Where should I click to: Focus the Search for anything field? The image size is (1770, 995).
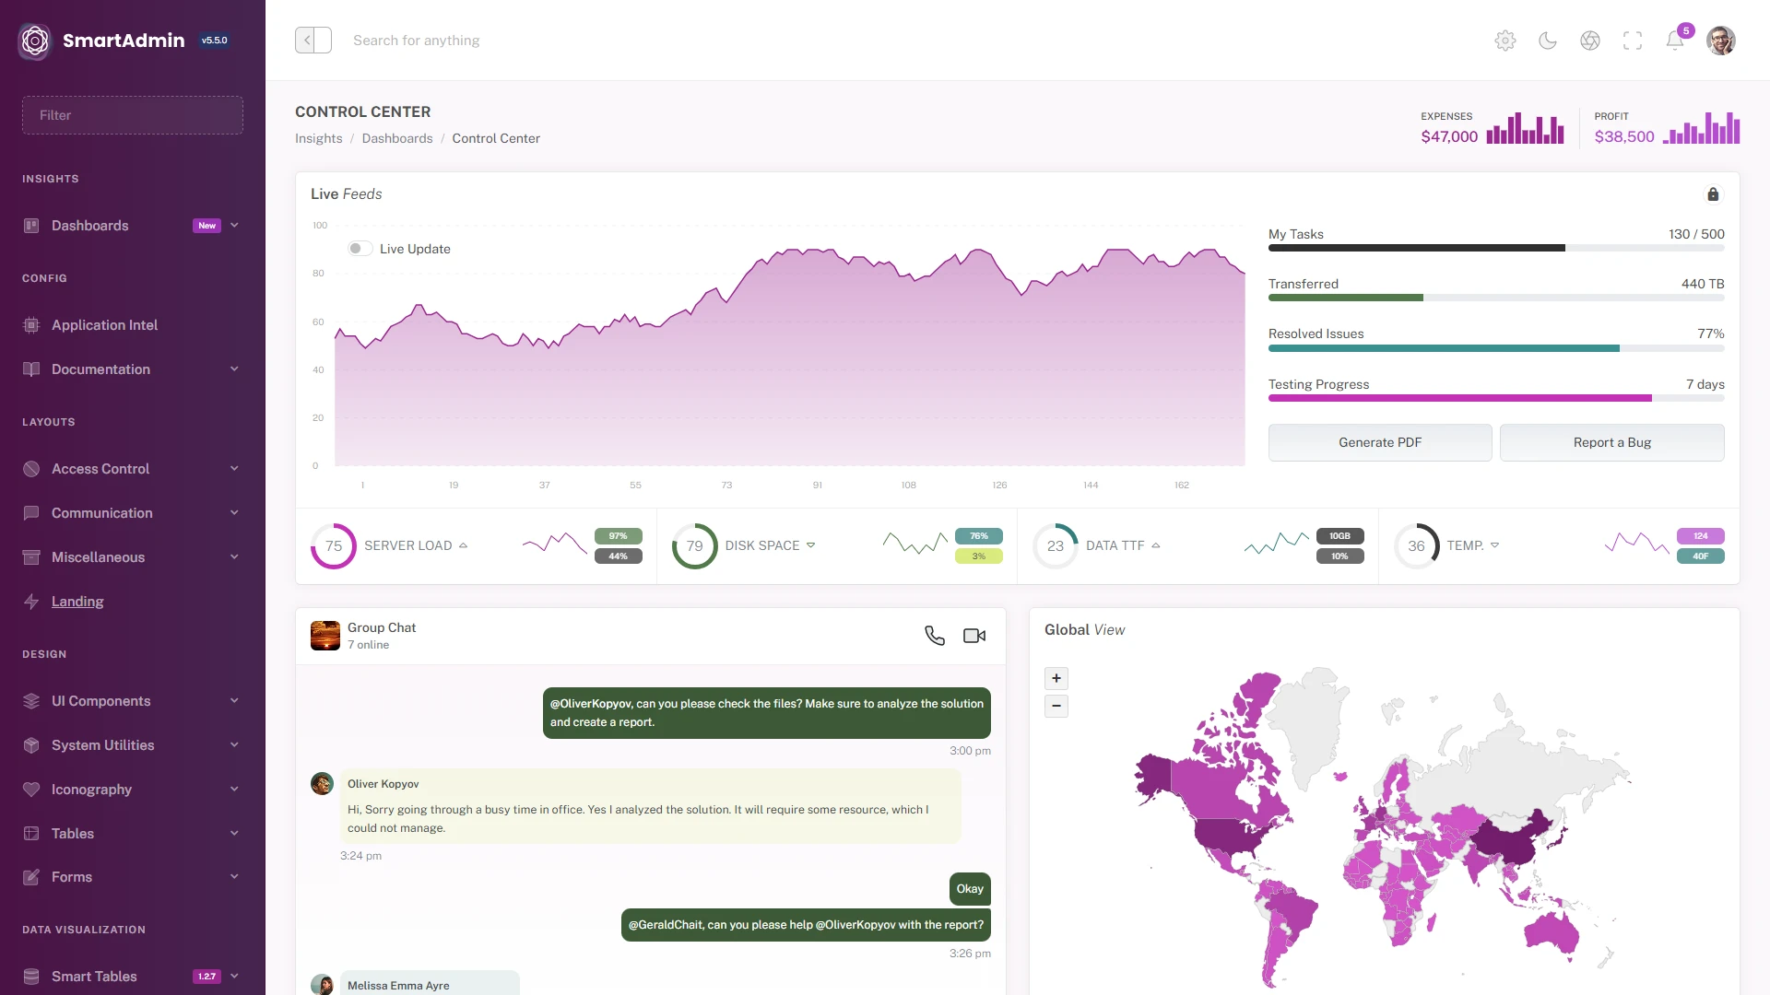pos(417,41)
